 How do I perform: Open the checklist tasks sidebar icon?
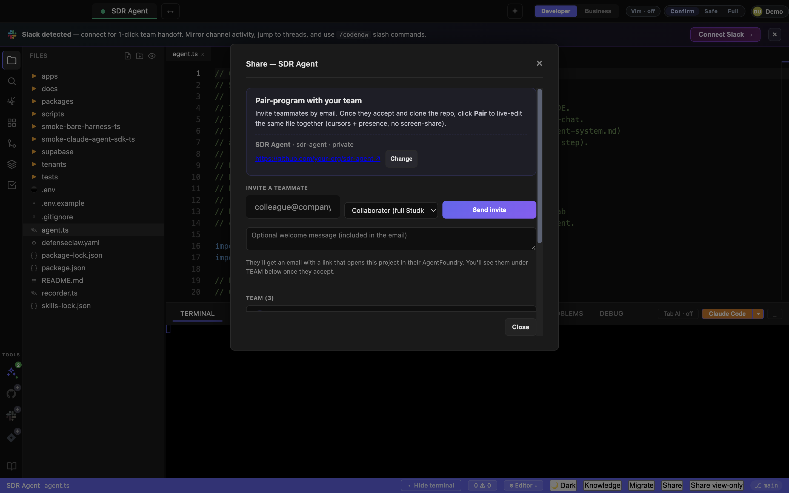click(12, 185)
